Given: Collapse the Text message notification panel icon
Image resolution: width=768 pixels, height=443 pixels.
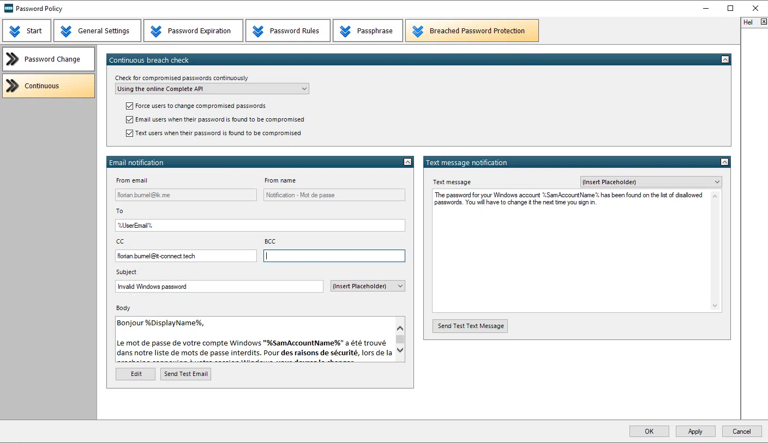Looking at the screenshot, I should (725, 162).
